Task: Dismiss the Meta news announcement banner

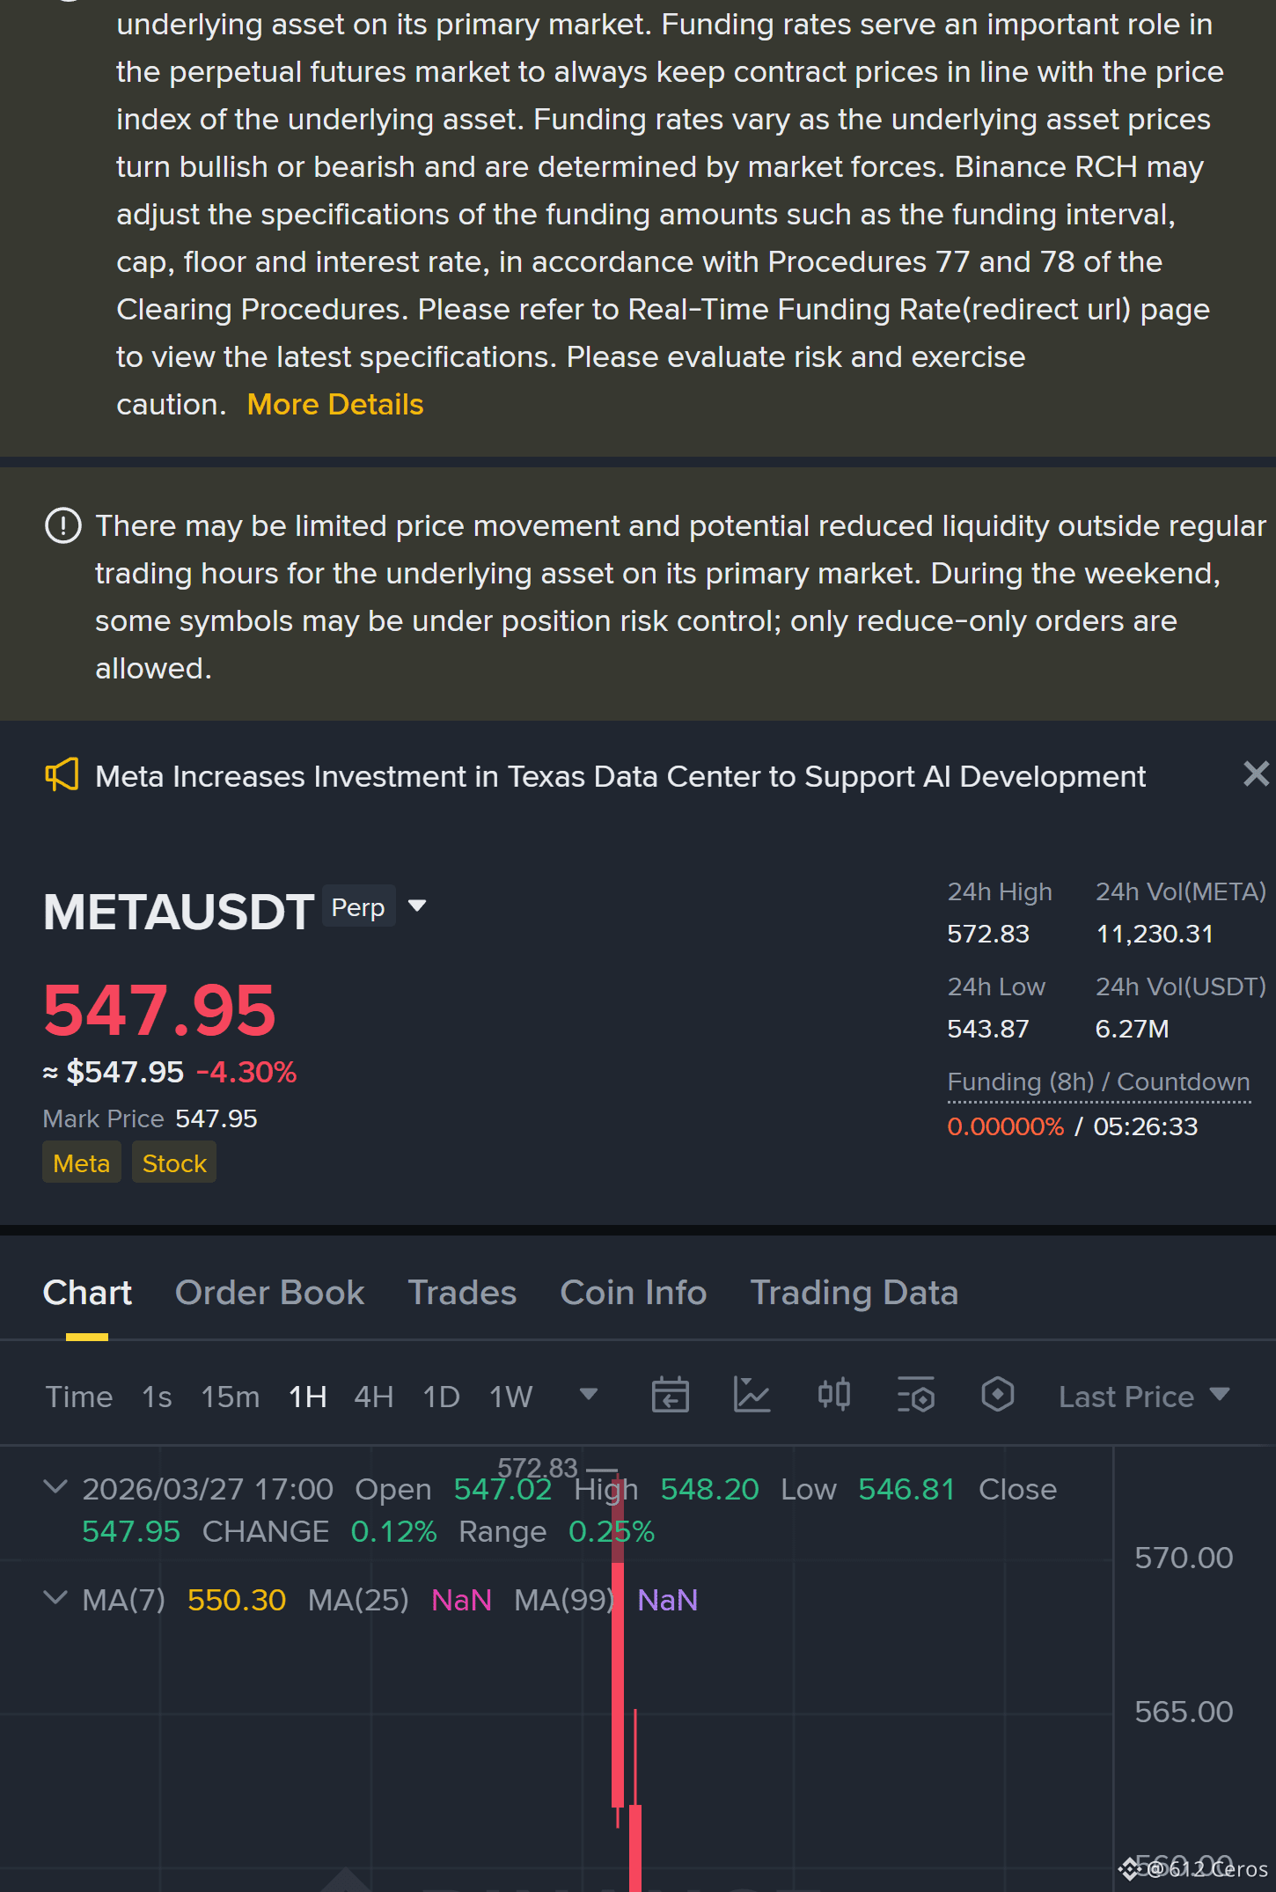Action: tap(1256, 774)
